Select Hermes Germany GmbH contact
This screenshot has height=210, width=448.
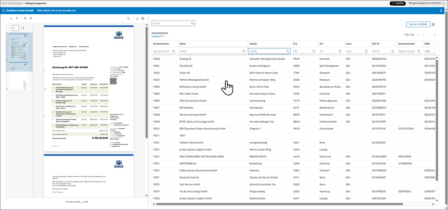click(293, 115)
